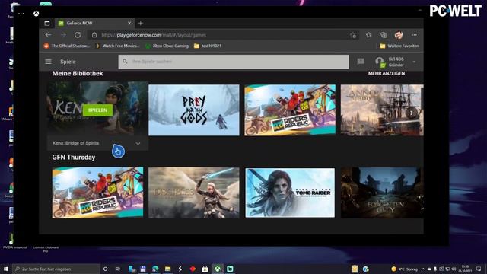Open Praey for the Gods library tile
The height and width of the screenshot is (274, 487).
point(194,110)
